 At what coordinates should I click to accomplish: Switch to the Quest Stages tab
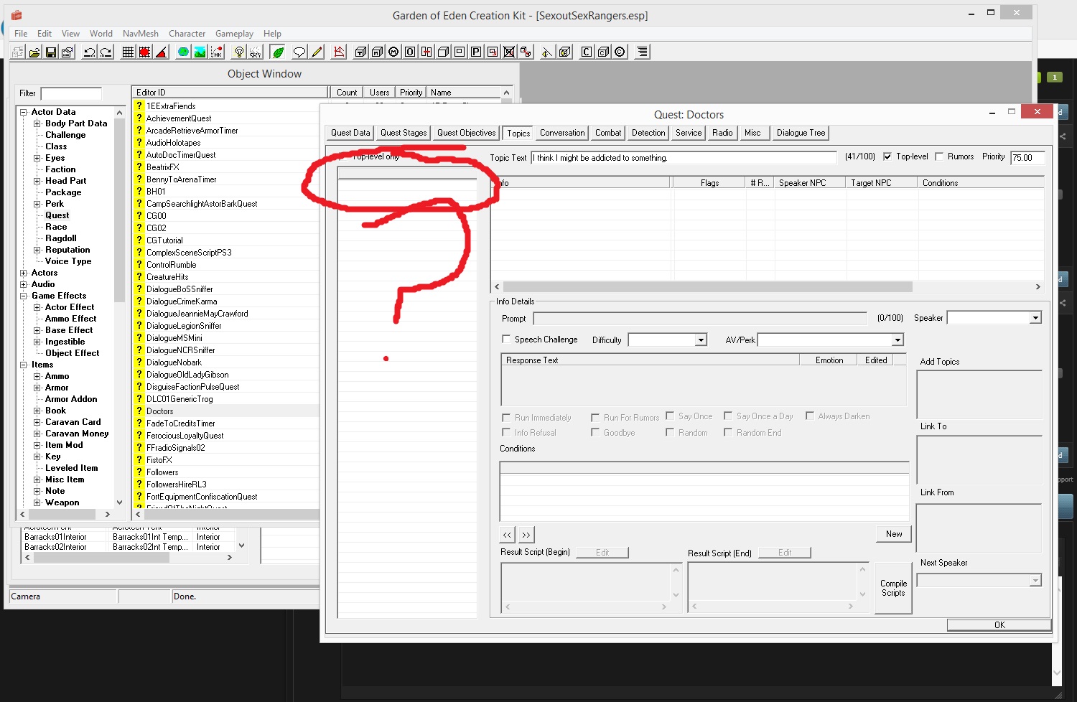point(404,133)
